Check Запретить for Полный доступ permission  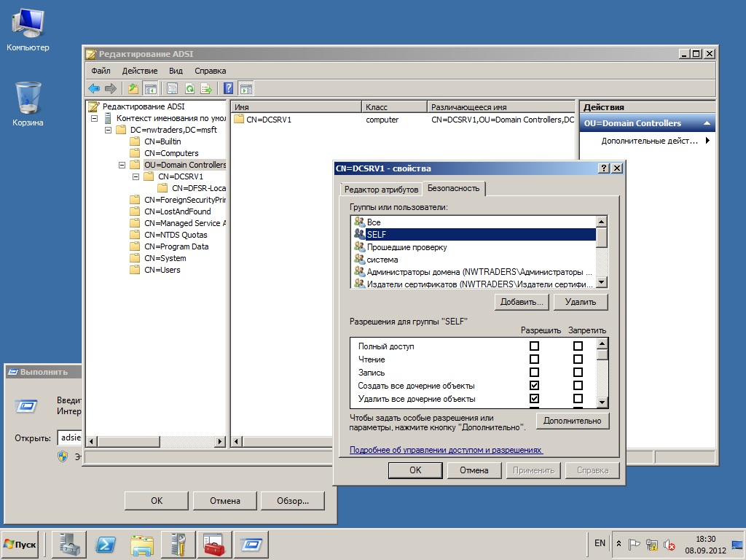[x=578, y=346]
